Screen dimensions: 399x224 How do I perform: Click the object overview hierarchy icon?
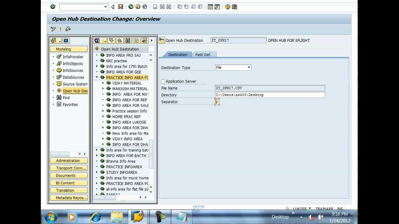pyautogui.click(x=68, y=29)
